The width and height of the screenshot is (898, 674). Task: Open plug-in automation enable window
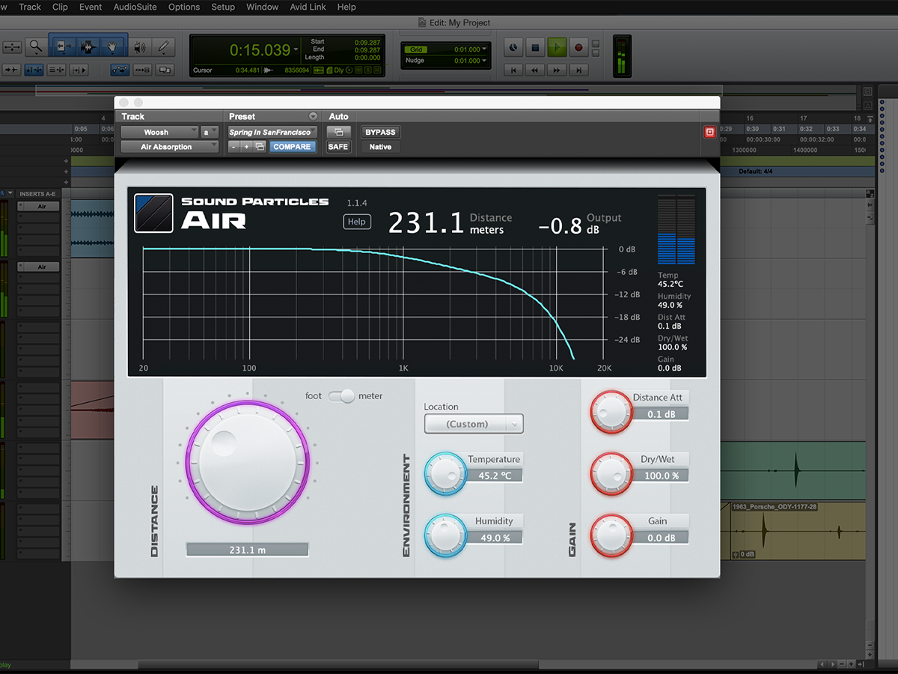(x=338, y=132)
